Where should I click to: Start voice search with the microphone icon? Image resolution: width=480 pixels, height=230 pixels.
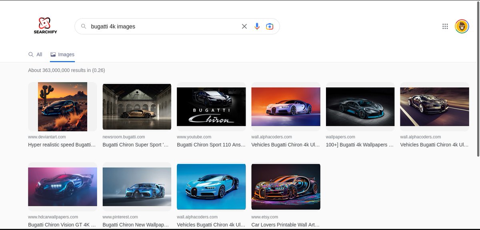point(257,26)
